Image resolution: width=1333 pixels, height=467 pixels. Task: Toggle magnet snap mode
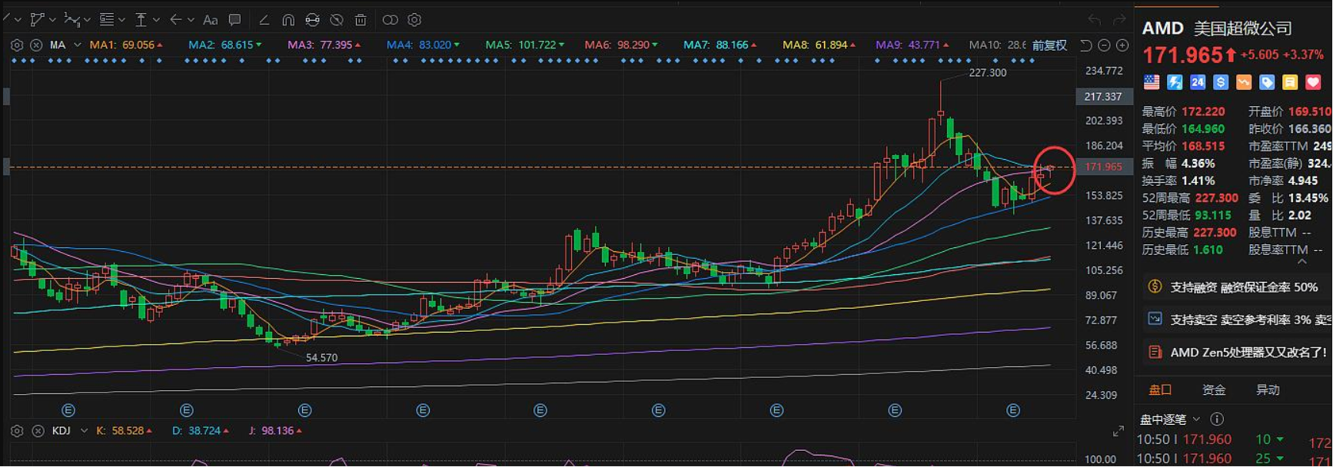coord(288,20)
